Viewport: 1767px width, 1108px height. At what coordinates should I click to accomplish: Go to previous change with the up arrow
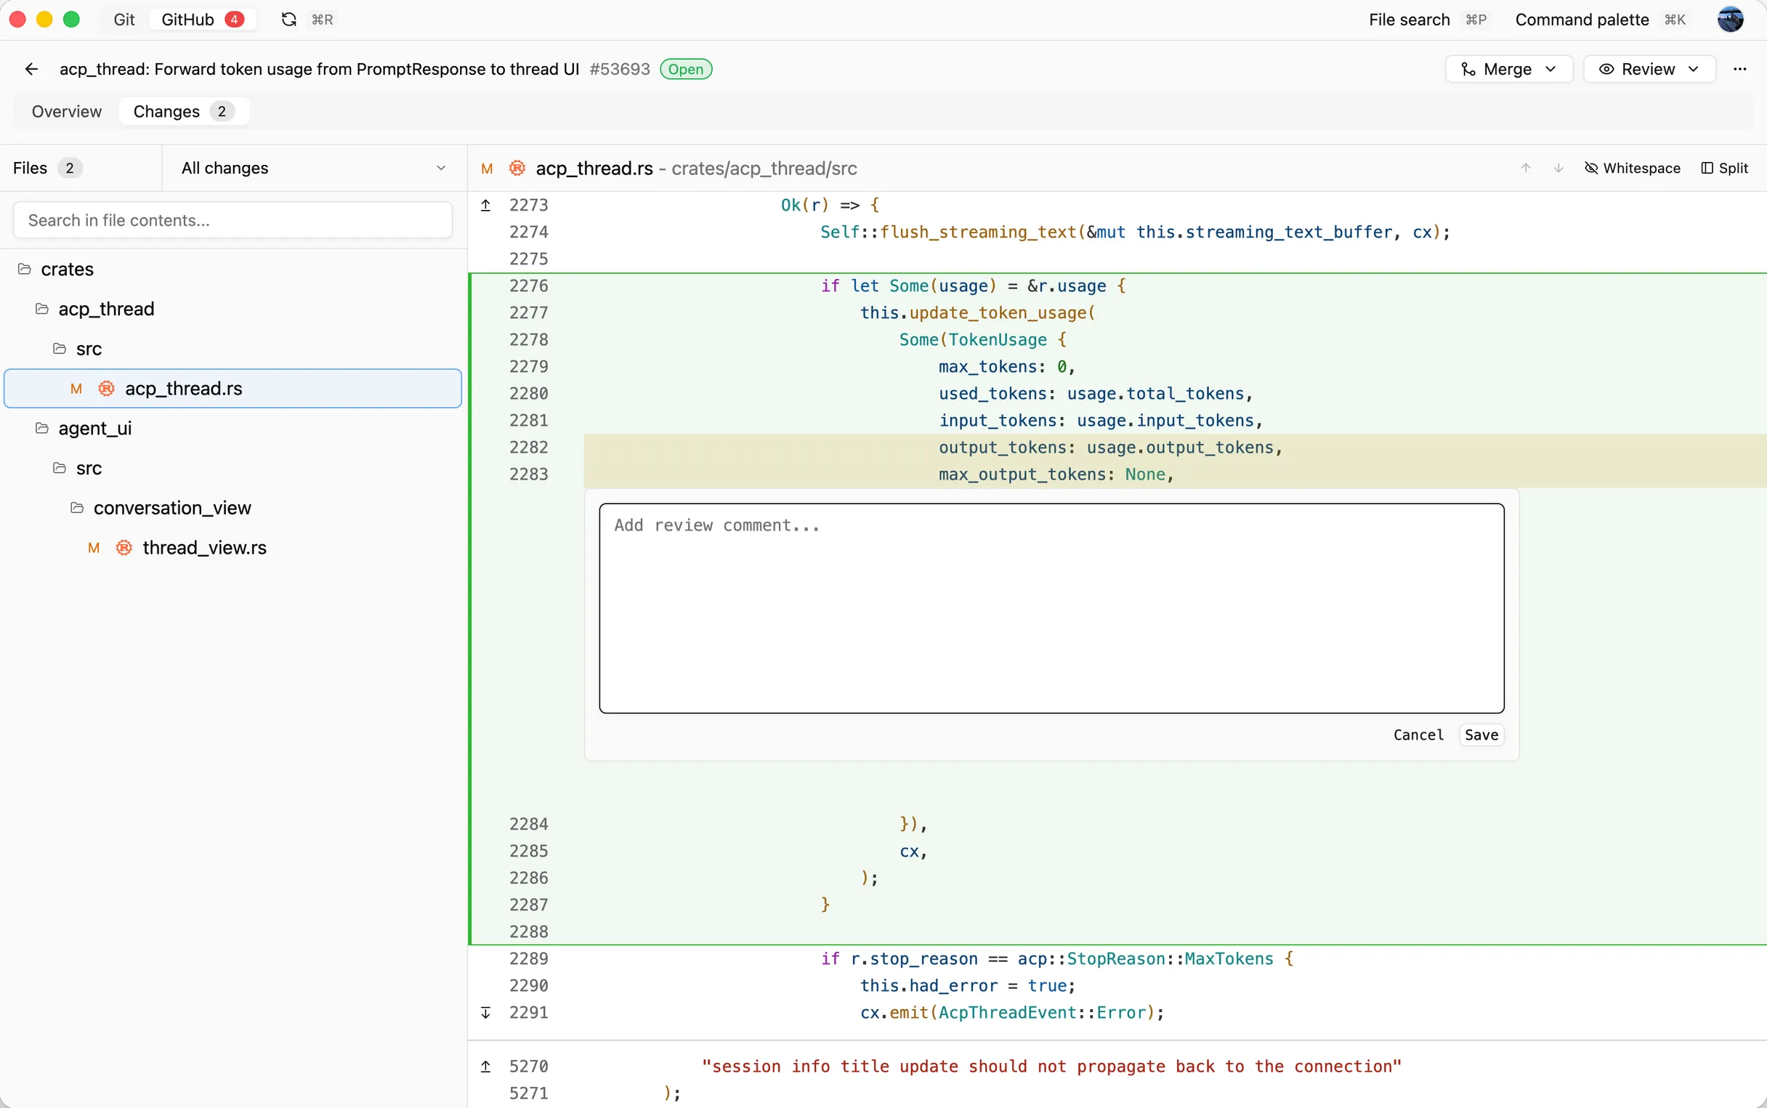(x=1526, y=168)
